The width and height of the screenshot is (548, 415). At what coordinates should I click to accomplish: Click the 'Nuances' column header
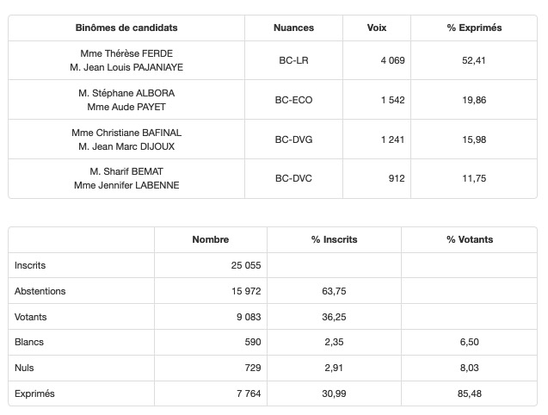tap(293, 28)
